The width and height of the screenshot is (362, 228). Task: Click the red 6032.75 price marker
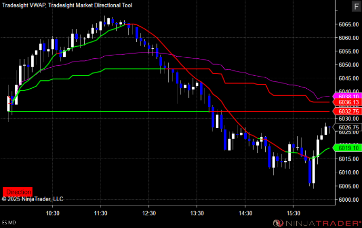pos(347,111)
